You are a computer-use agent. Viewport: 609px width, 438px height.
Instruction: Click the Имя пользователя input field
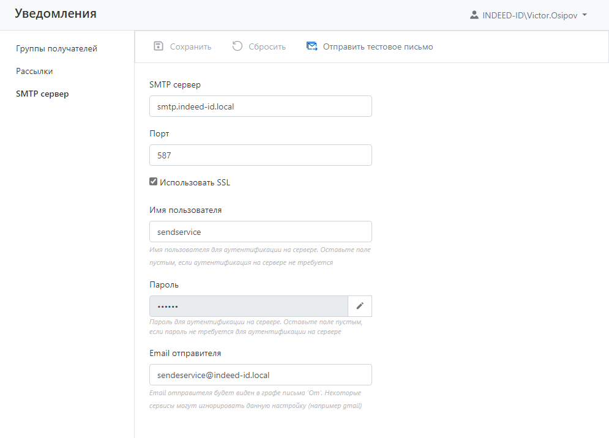pos(260,231)
